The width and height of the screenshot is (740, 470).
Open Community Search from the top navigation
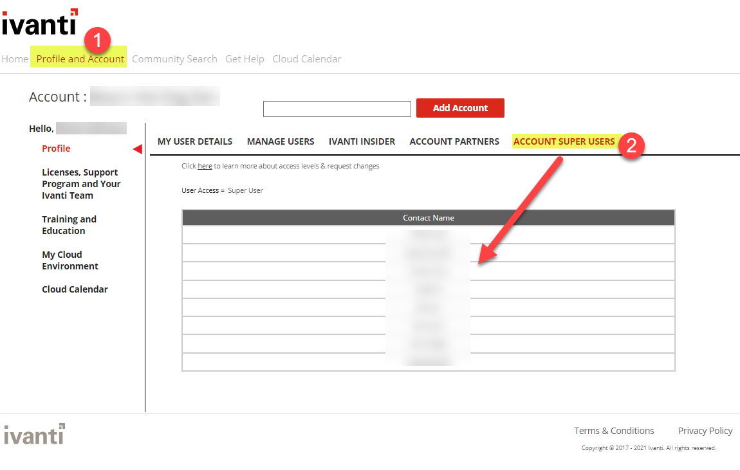click(x=174, y=59)
